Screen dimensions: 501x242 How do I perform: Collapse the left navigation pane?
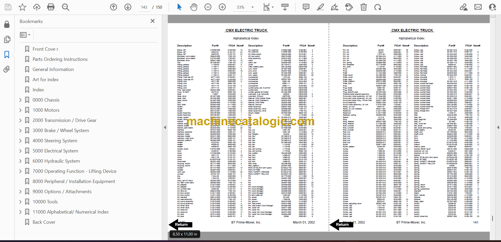[165, 127]
